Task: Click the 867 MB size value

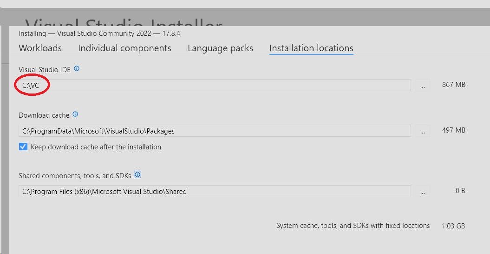Action: click(454, 85)
